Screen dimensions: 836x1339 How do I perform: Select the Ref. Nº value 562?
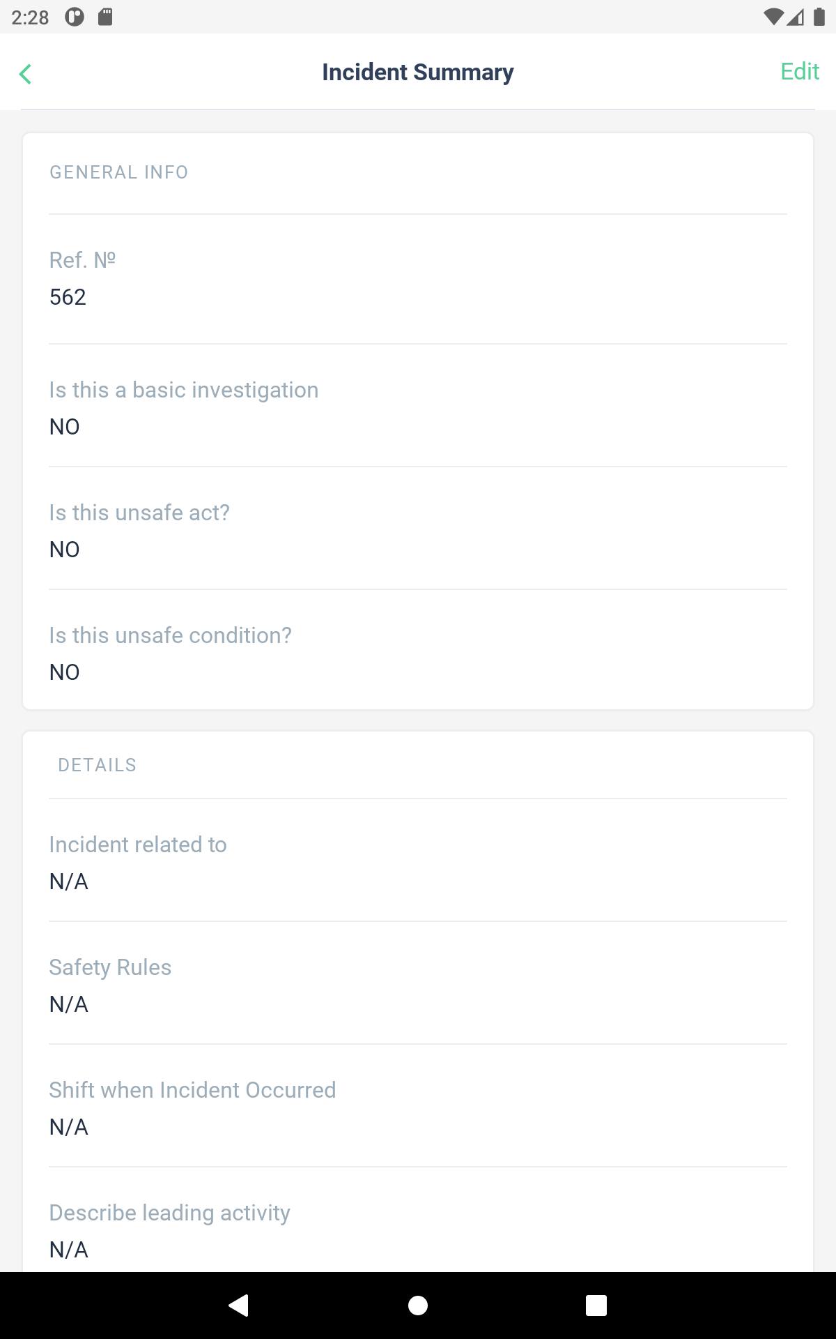coord(68,297)
